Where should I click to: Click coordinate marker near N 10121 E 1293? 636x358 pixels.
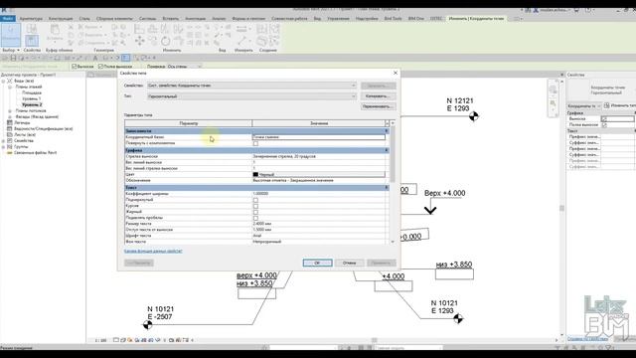458,318
